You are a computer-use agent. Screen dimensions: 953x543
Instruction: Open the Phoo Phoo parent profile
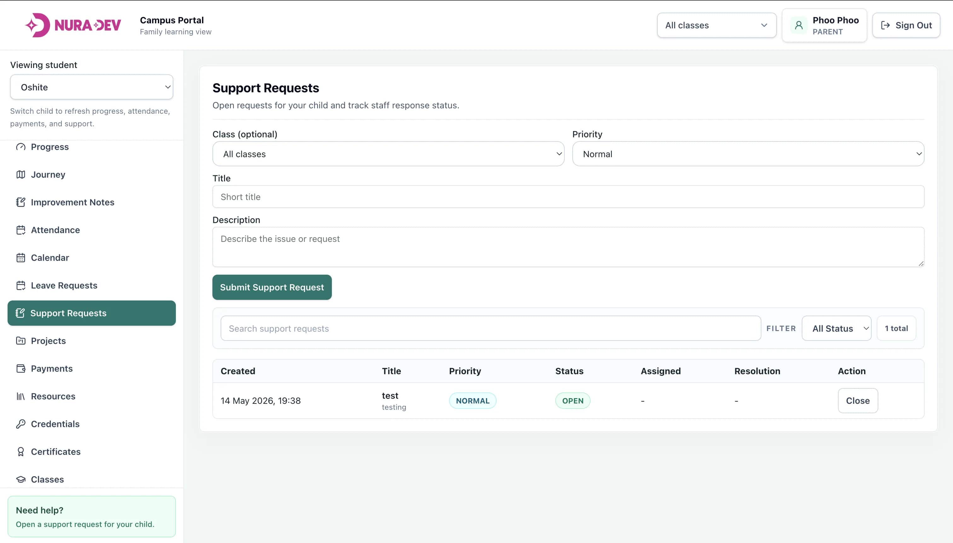coord(824,26)
